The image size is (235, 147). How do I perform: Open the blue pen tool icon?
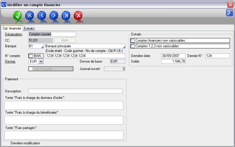230,13
